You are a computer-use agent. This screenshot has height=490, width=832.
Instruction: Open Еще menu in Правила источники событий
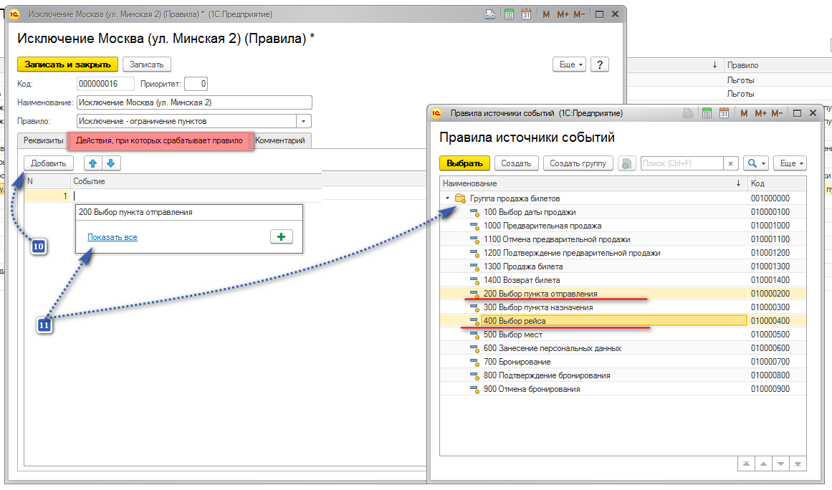[791, 163]
